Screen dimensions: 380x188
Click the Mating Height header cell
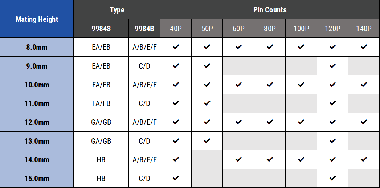click(37, 19)
